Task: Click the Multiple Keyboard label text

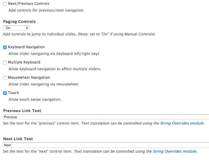Action: (x=24, y=62)
